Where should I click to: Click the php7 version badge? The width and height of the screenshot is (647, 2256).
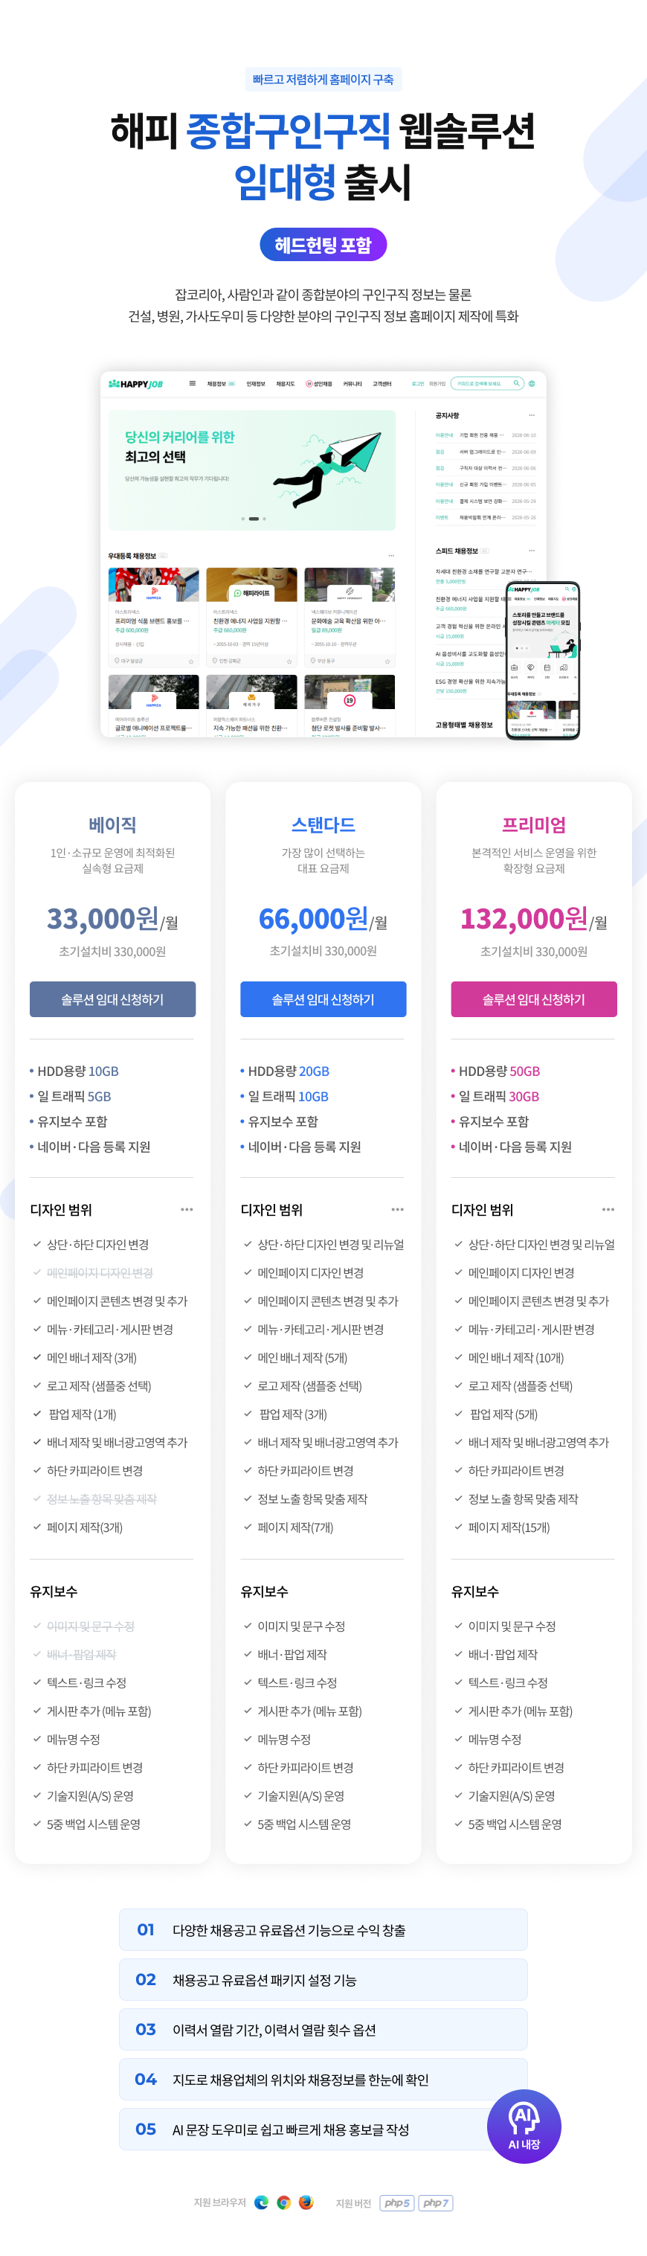(x=435, y=2202)
